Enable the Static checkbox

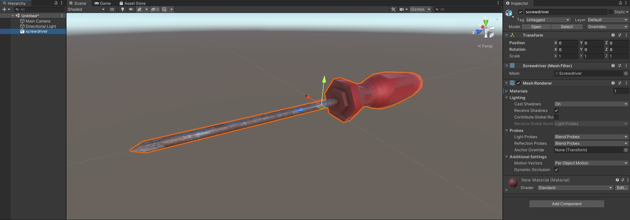coord(610,12)
